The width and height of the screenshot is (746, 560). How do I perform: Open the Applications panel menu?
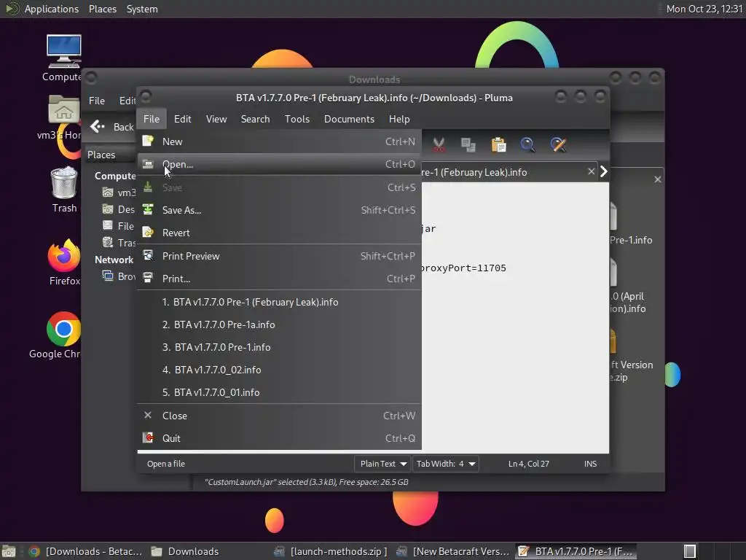pos(52,9)
